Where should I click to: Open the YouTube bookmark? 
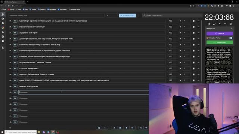pyautogui.click(x=11, y=9)
